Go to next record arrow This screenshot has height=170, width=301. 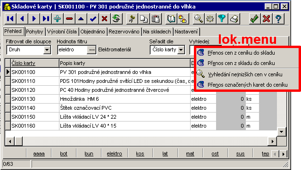pos(34,19)
